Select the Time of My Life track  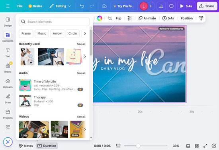(x=51, y=85)
